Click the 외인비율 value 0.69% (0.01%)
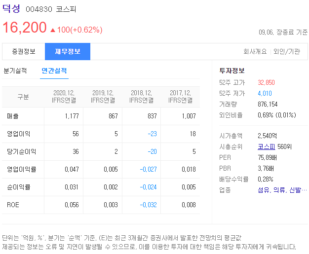Viewport: 309px width, 254px height. pos(277,115)
